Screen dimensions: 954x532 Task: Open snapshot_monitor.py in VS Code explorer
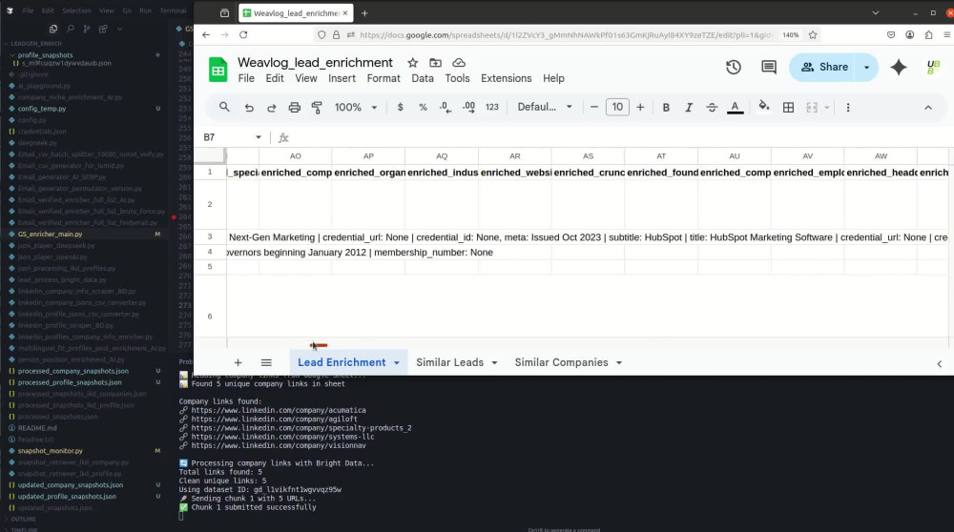(x=50, y=451)
